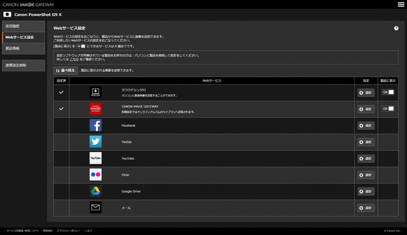Screen dimensions: 407x235
Task: Click the 製品に表示 column header
Action: click(388, 81)
